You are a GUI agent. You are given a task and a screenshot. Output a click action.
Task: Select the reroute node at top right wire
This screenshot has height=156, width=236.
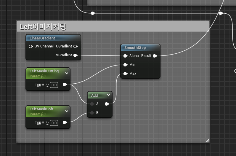point(221,13)
